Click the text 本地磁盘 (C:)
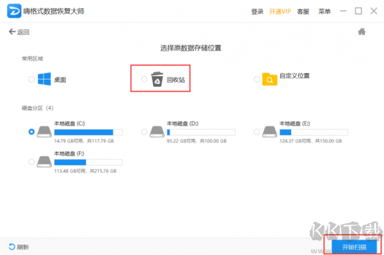 (x=69, y=124)
